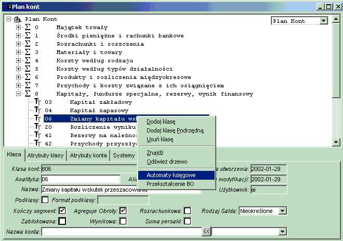Enable the Wynikowa checkbox

123,221
